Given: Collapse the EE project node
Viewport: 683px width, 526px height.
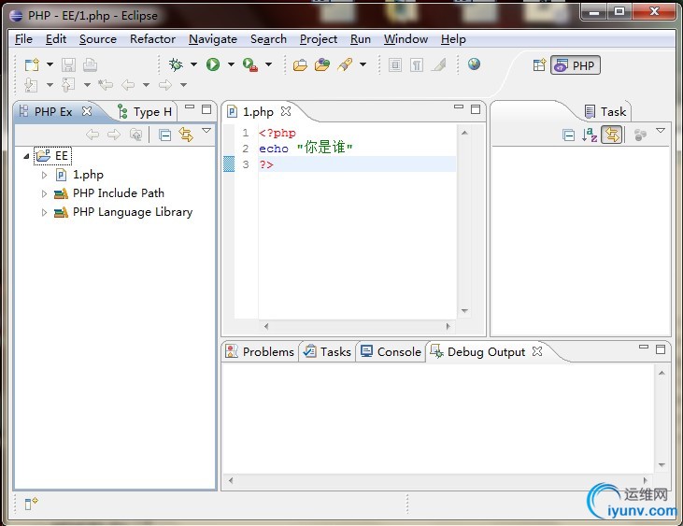Looking at the screenshot, I should pyautogui.click(x=26, y=156).
